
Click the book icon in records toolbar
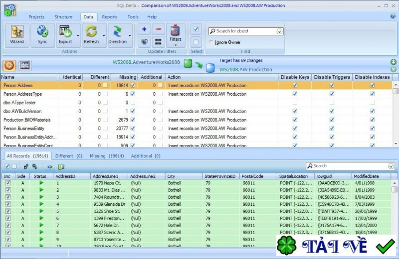tap(61, 166)
